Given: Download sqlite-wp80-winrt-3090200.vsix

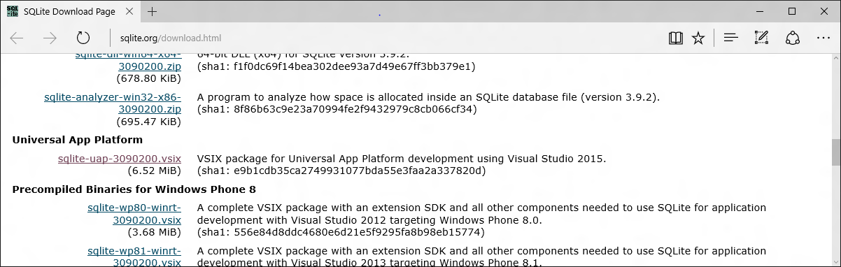Looking at the screenshot, I should [x=134, y=214].
